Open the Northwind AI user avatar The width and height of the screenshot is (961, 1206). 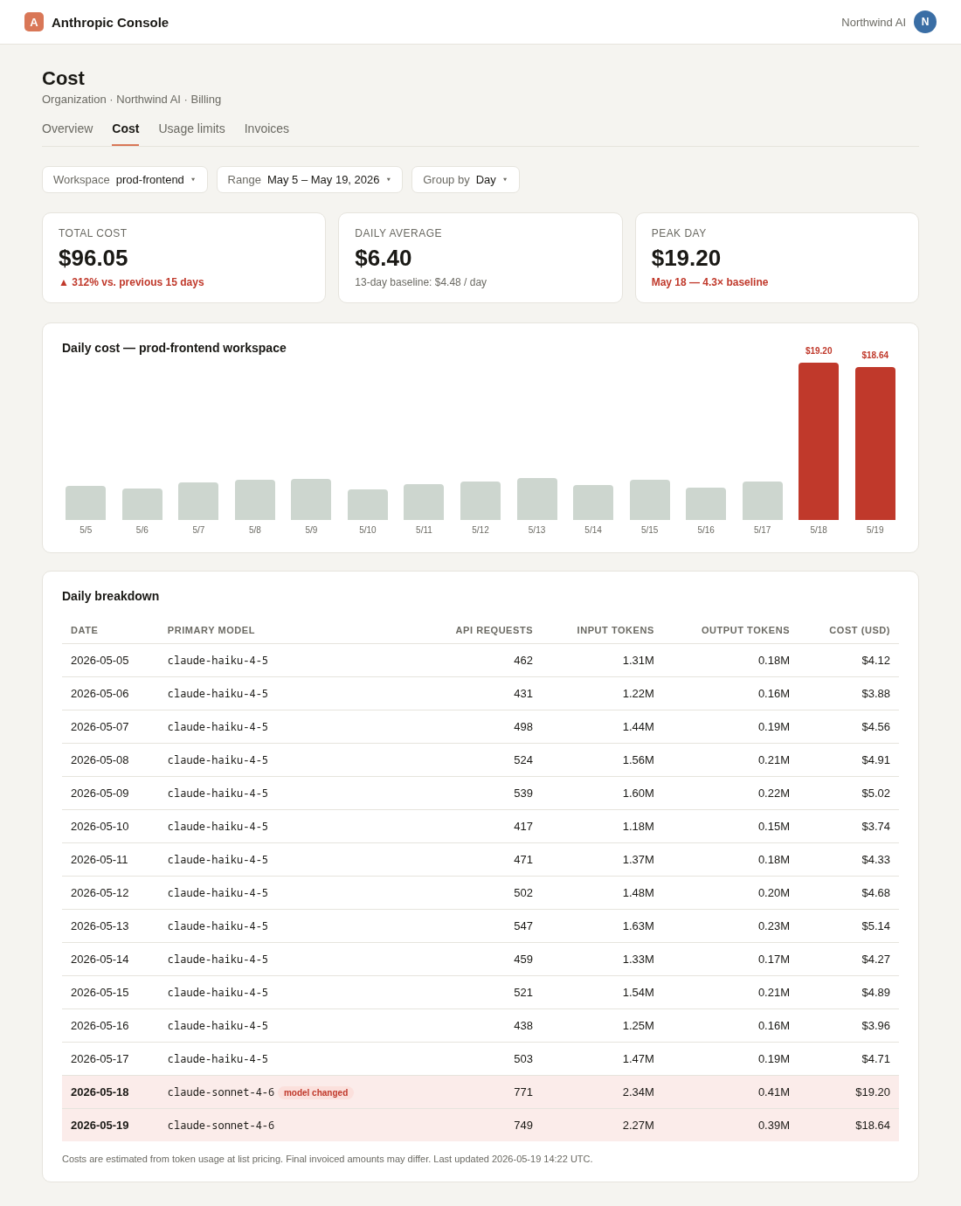coord(925,22)
